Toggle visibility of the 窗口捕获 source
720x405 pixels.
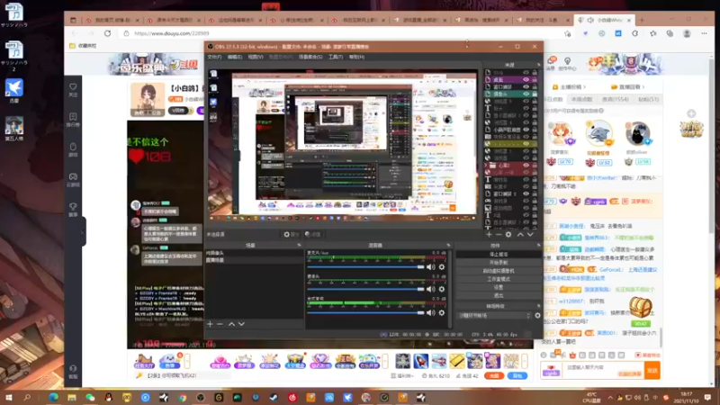(526, 86)
